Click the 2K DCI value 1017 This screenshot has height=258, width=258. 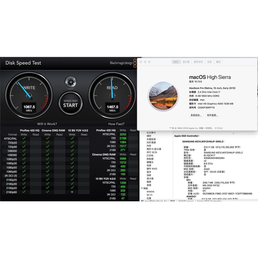[123, 146]
